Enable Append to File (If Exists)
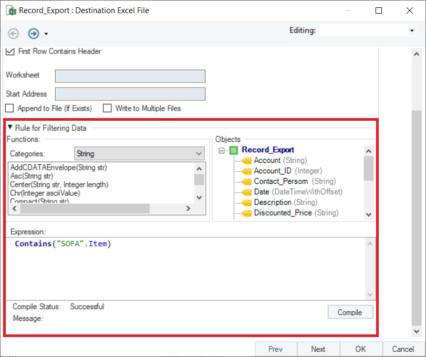Screen dimensions: 426x357 pyautogui.click(x=9, y=109)
